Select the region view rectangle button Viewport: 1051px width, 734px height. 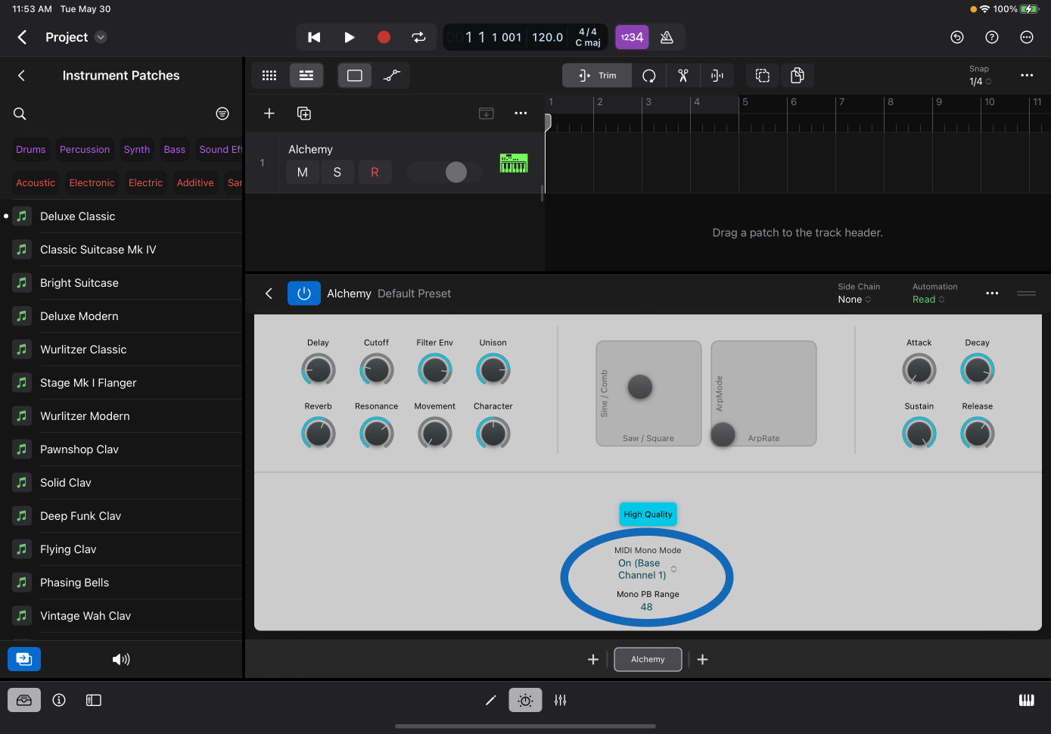coord(355,76)
